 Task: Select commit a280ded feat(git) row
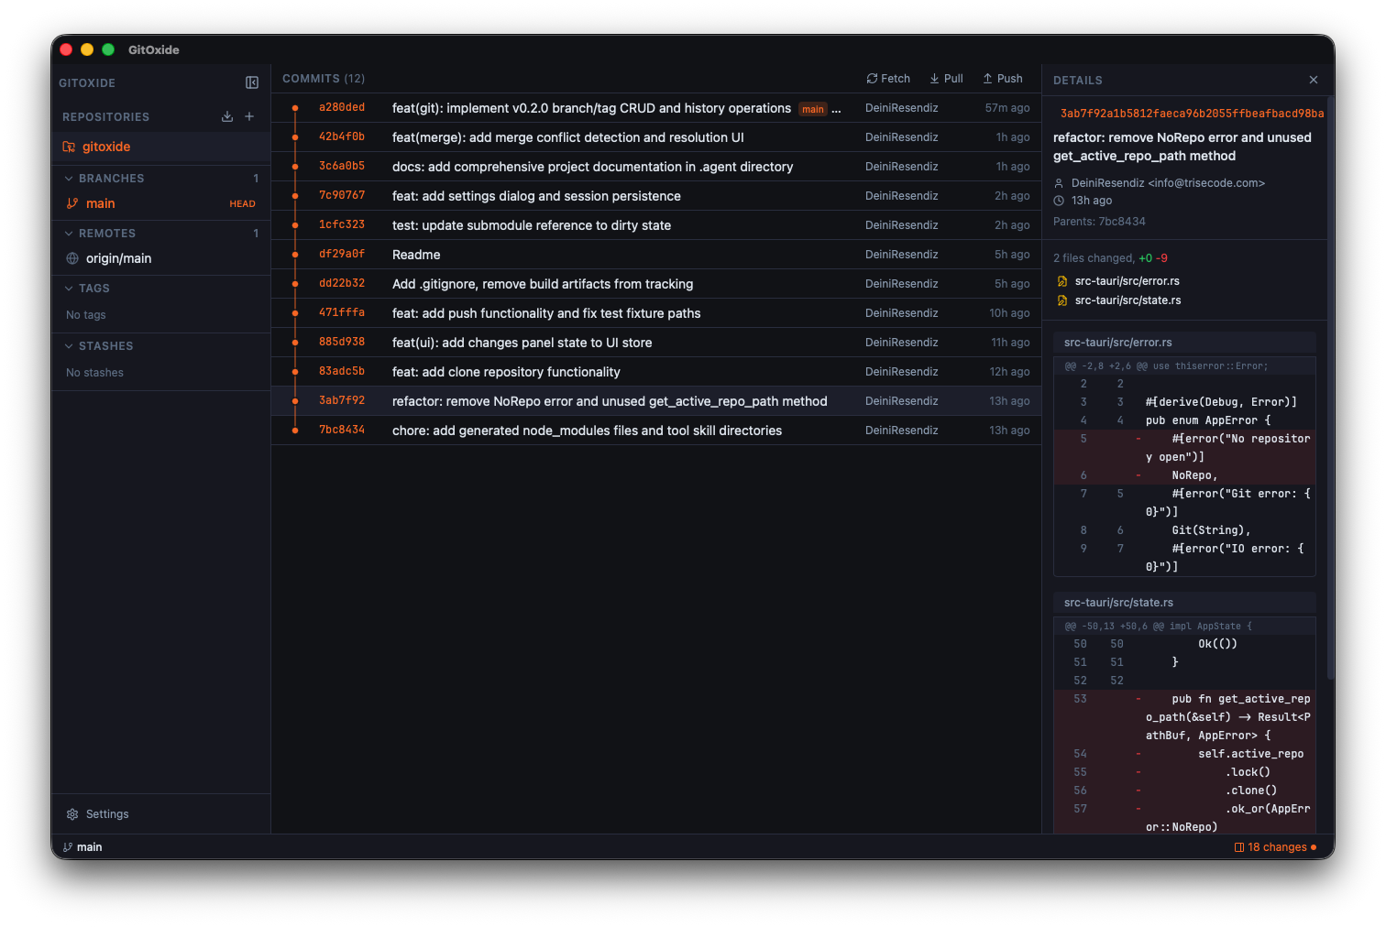click(x=656, y=108)
